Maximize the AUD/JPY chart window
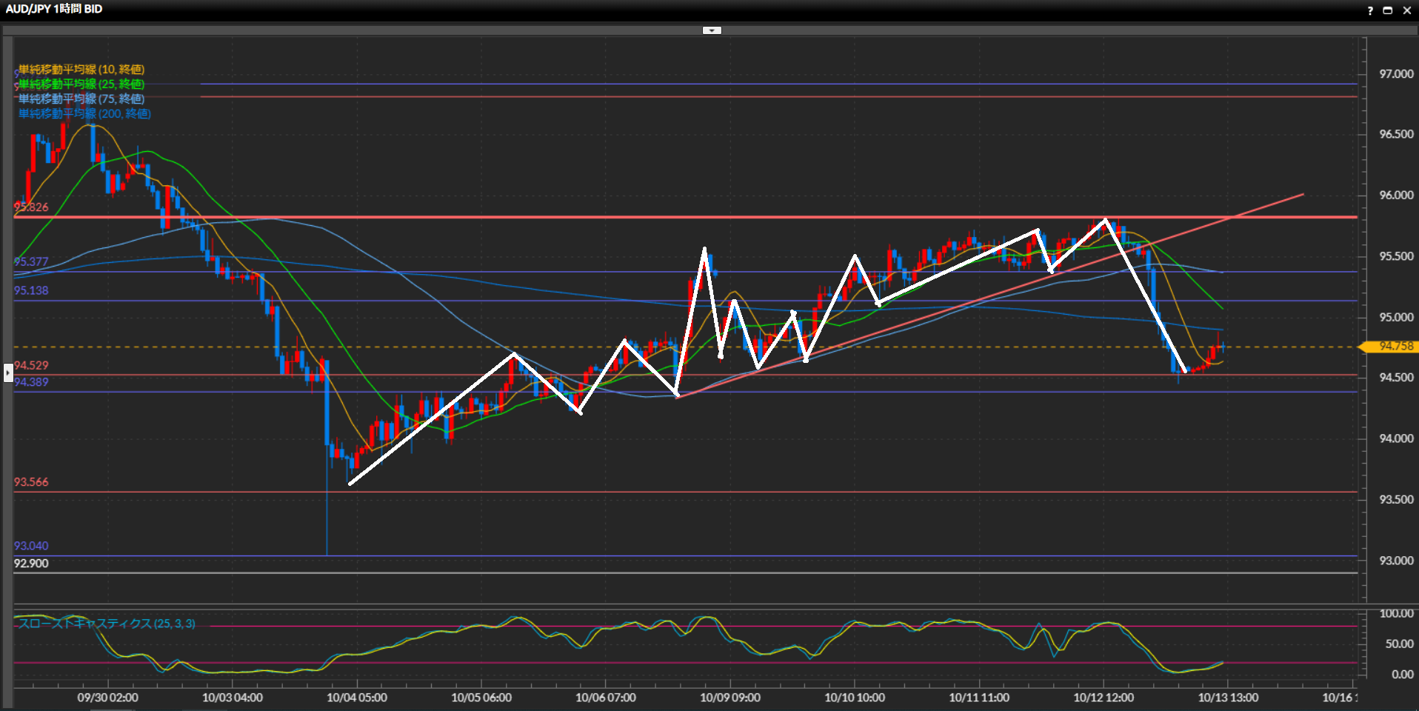Screen dimensions: 1419x711 pyautogui.click(x=1388, y=10)
